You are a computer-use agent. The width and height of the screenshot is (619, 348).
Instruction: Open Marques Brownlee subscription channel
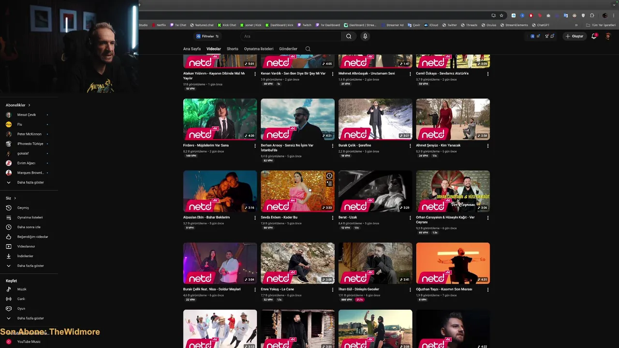pyautogui.click(x=30, y=173)
